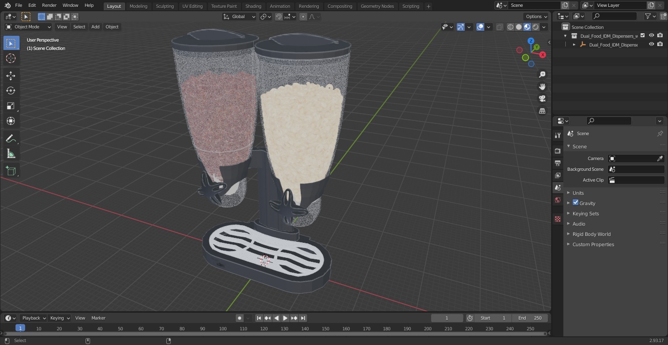This screenshot has height=345, width=668.
Task: Select the Transform tool
Action: (11, 121)
